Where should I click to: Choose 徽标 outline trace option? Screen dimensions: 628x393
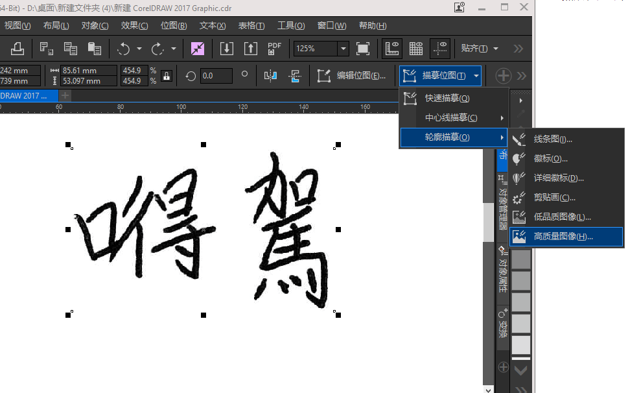point(566,159)
